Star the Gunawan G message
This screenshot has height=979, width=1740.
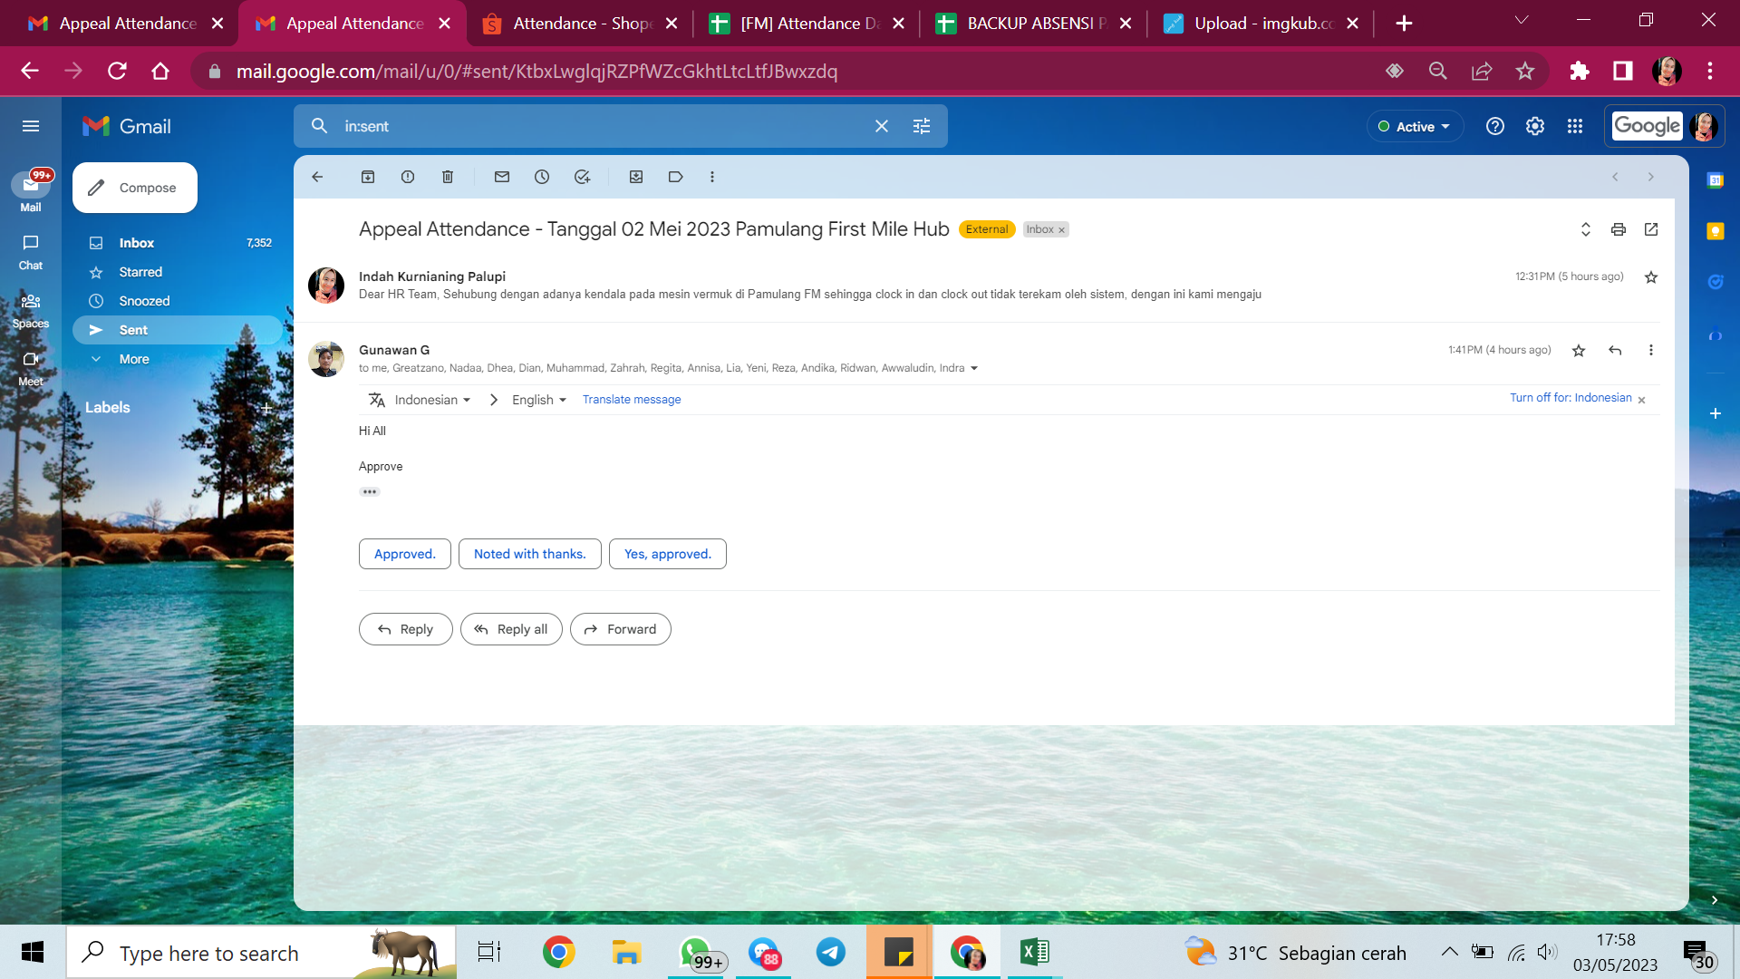point(1579,351)
